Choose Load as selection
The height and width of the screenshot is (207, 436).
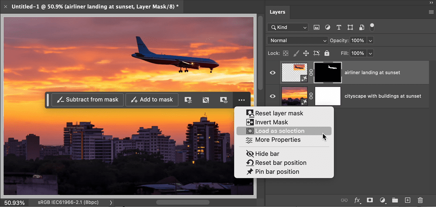click(284, 131)
